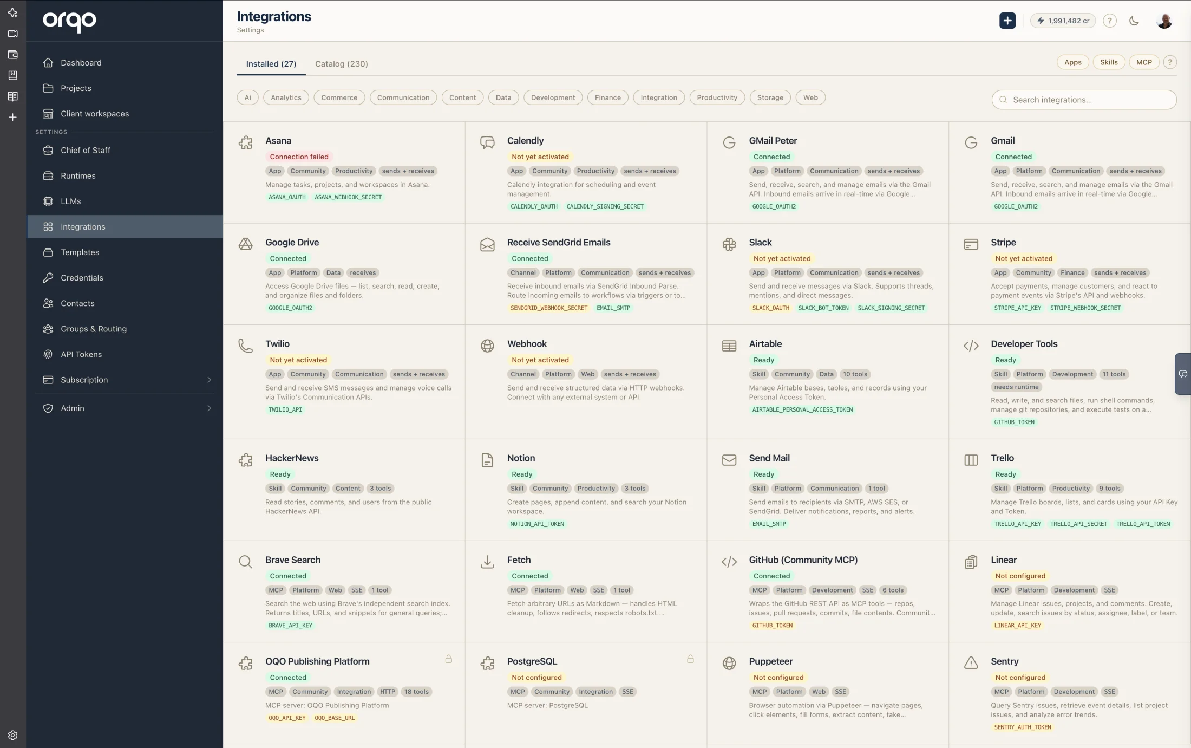Open the user avatar menu
Image resolution: width=1191 pixels, height=748 pixels.
(1164, 21)
